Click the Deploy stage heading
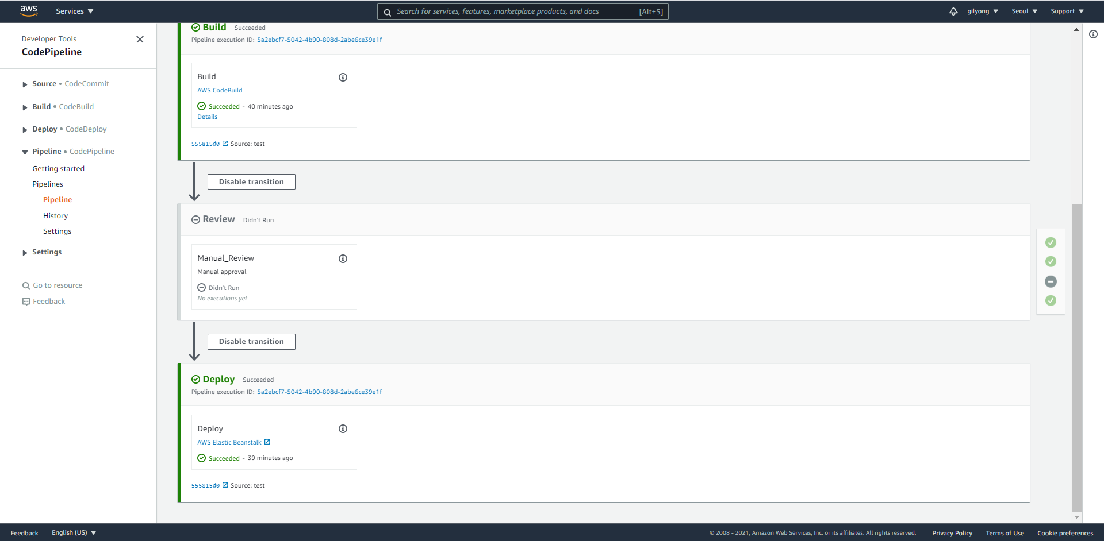This screenshot has height=541, width=1104. 218,379
